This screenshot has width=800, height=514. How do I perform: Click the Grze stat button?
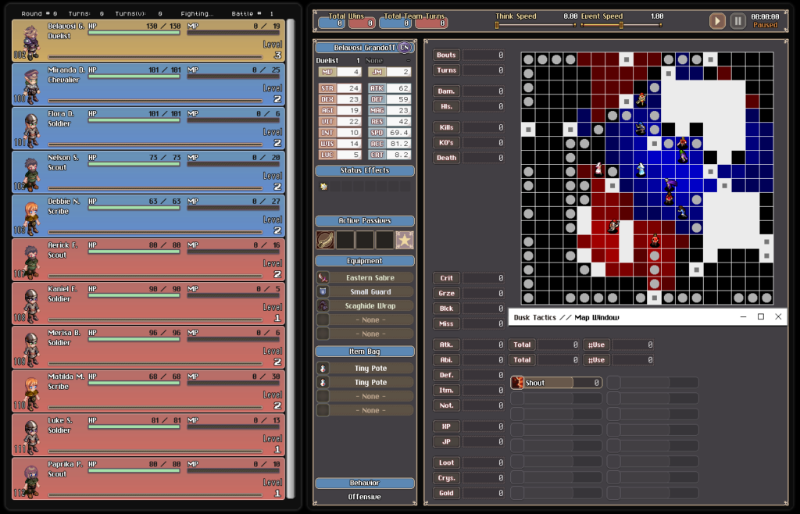click(x=446, y=293)
